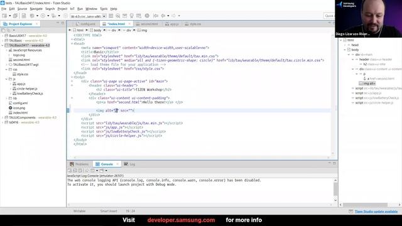Image resolution: width=402 pixels, height=226 pixels.
Task: Collapse the js folder
Action: (6, 79)
